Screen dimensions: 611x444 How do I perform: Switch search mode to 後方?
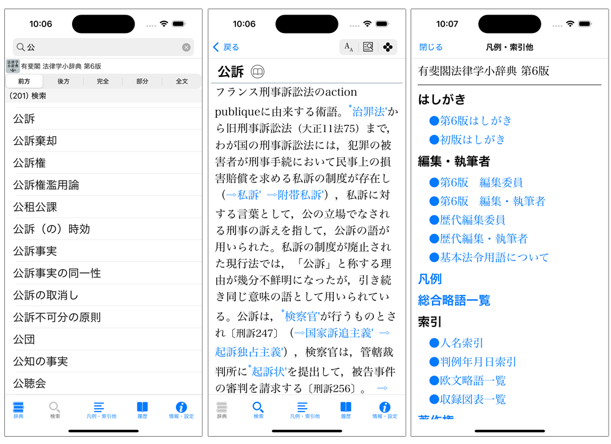click(63, 81)
